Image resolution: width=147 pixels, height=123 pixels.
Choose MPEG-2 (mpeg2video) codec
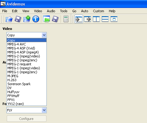coord(27,56)
